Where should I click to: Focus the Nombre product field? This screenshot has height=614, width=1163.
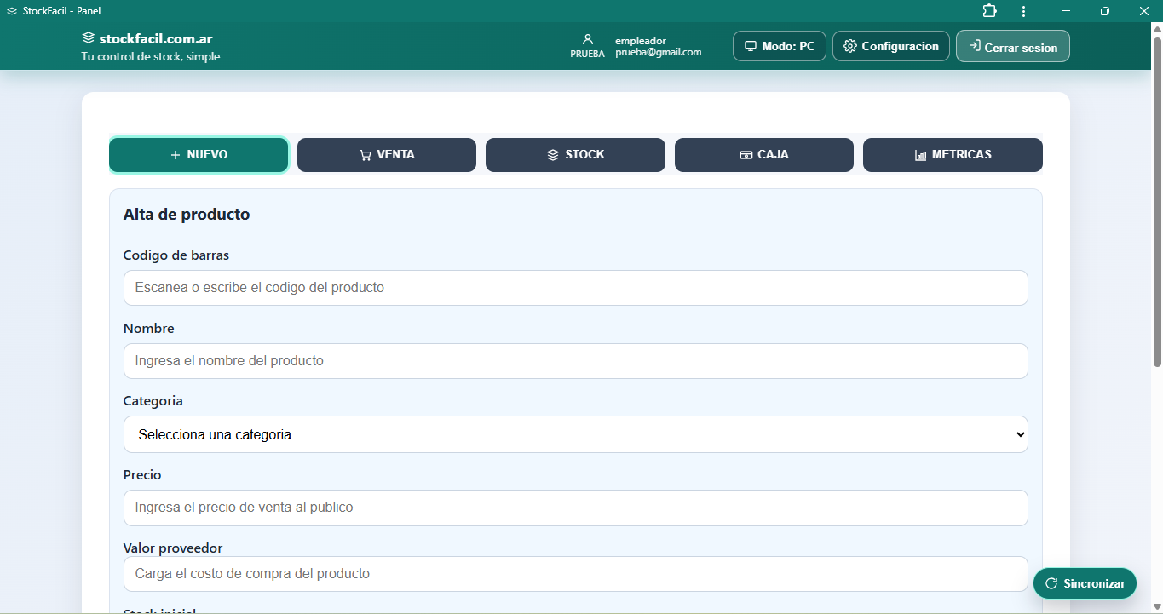pyautogui.click(x=576, y=361)
